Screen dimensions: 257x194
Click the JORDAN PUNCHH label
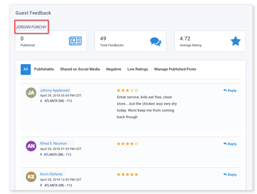pos(31,27)
